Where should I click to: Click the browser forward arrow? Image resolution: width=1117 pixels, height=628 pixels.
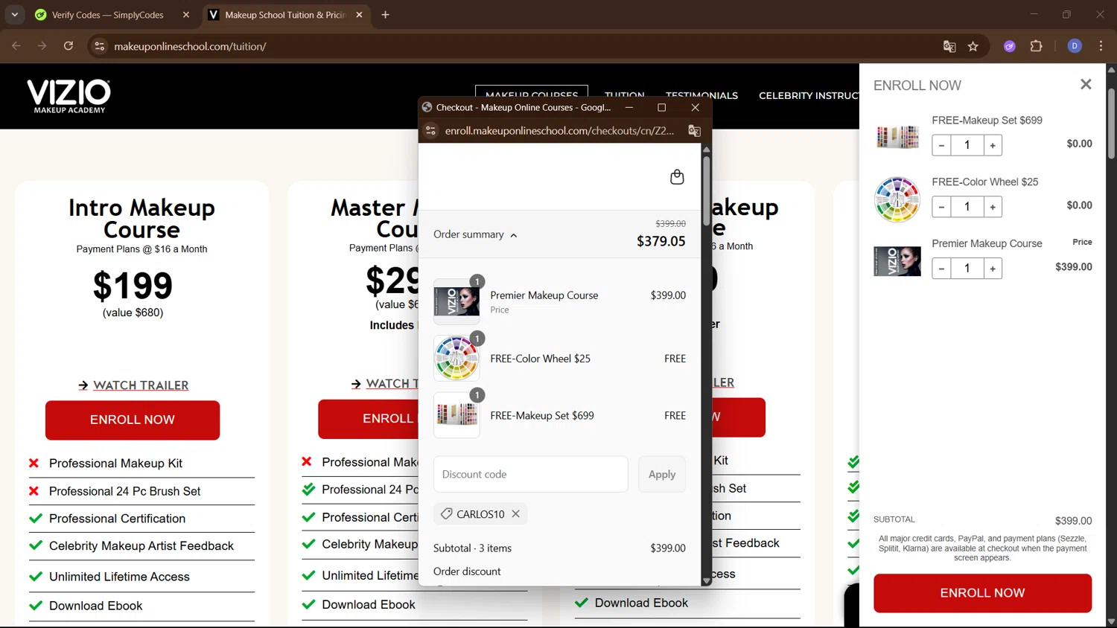tap(42, 46)
